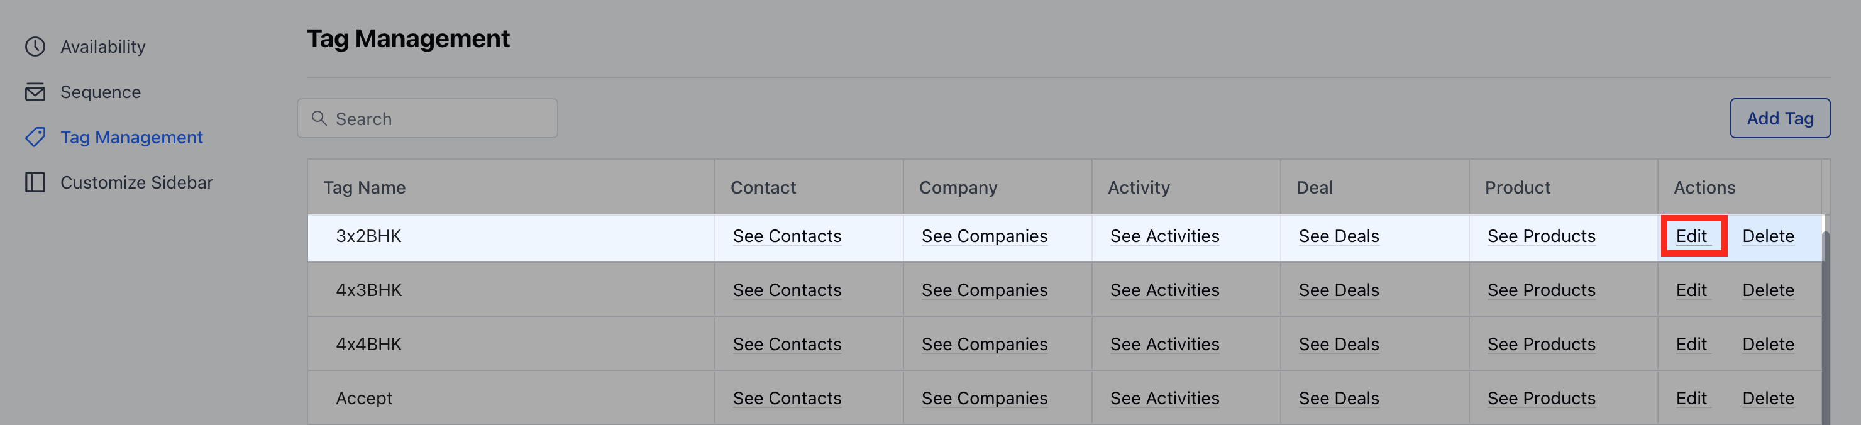Screen dimensions: 1861x425
Task: Edit the 3x2BHK tag
Action: click(1691, 236)
